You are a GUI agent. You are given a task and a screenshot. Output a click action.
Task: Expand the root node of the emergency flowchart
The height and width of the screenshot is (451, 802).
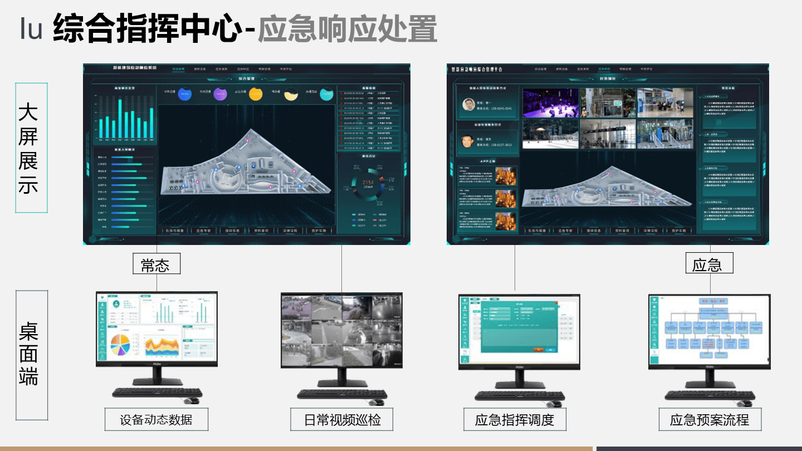click(x=713, y=301)
